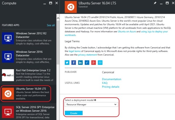
Task: Click the FEATURED APPS heading
Action: 11,25
